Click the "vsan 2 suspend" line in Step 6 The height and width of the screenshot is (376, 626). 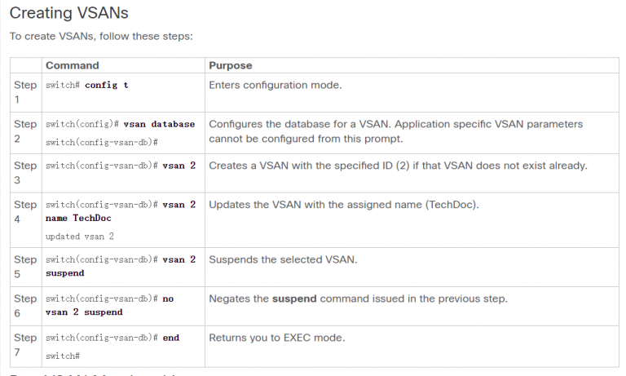[x=85, y=312]
